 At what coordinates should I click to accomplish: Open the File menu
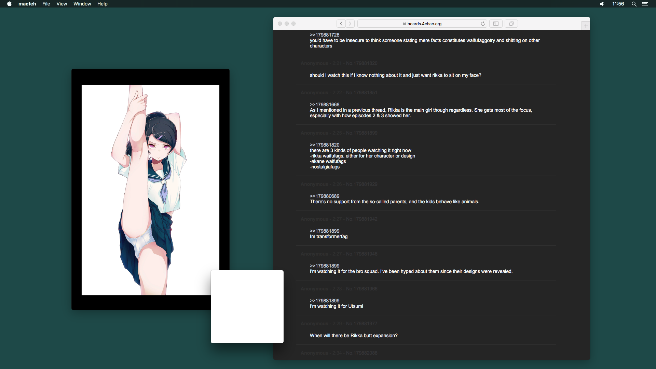point(46,4)
